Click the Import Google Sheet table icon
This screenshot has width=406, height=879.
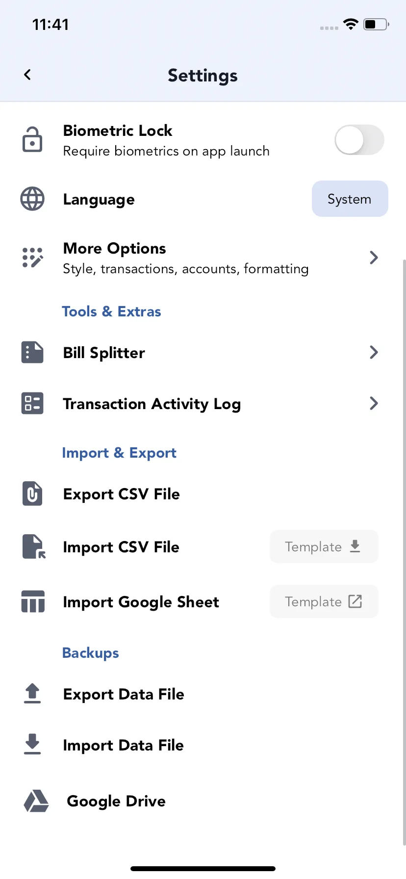pyautogui.click(x=33, y=602)
